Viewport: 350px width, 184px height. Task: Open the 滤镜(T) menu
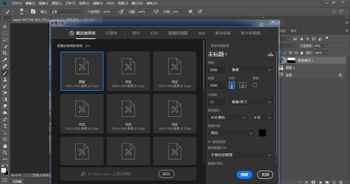pos(98,3)
